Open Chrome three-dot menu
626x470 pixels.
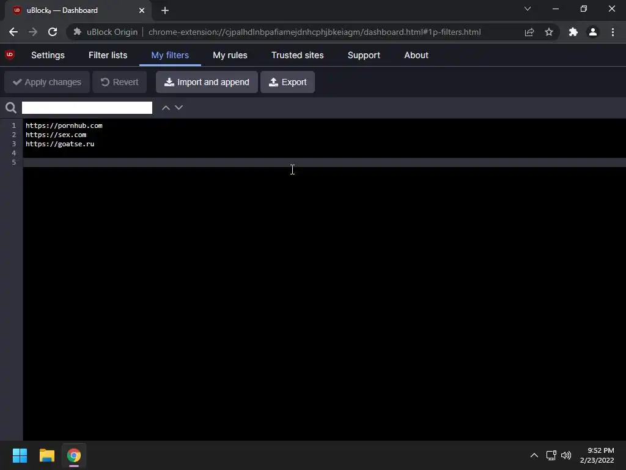tap(613, 32)
